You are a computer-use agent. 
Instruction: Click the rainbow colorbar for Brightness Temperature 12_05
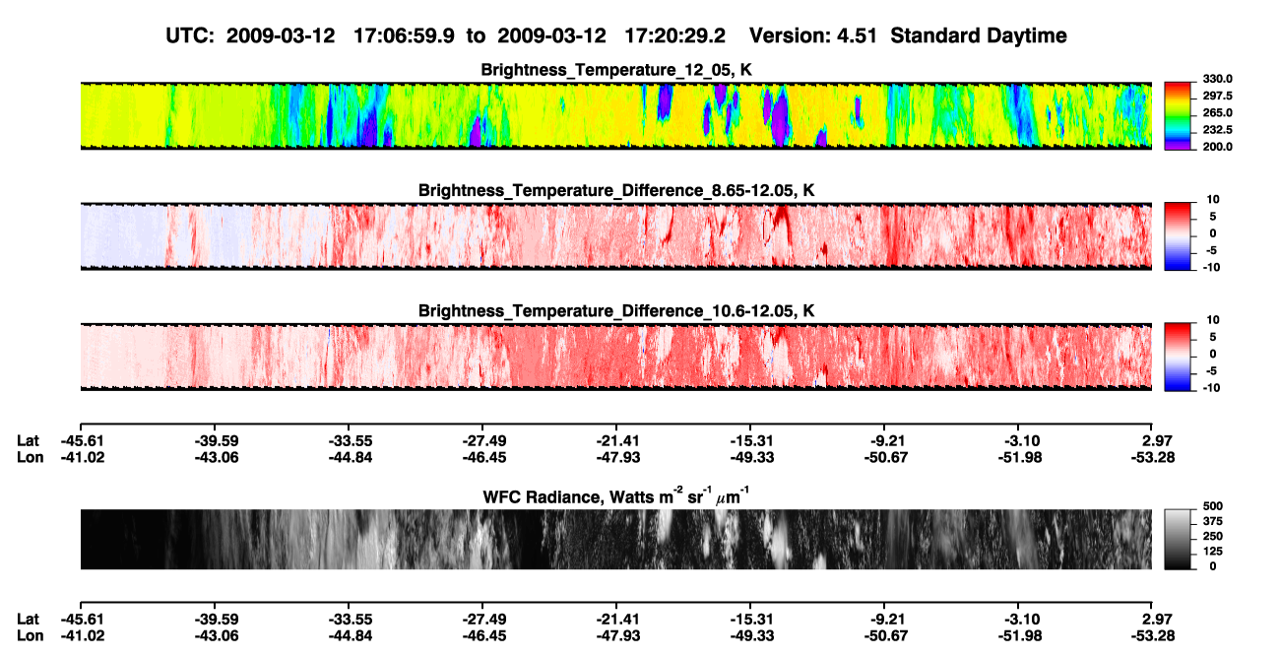point(1180,115)
